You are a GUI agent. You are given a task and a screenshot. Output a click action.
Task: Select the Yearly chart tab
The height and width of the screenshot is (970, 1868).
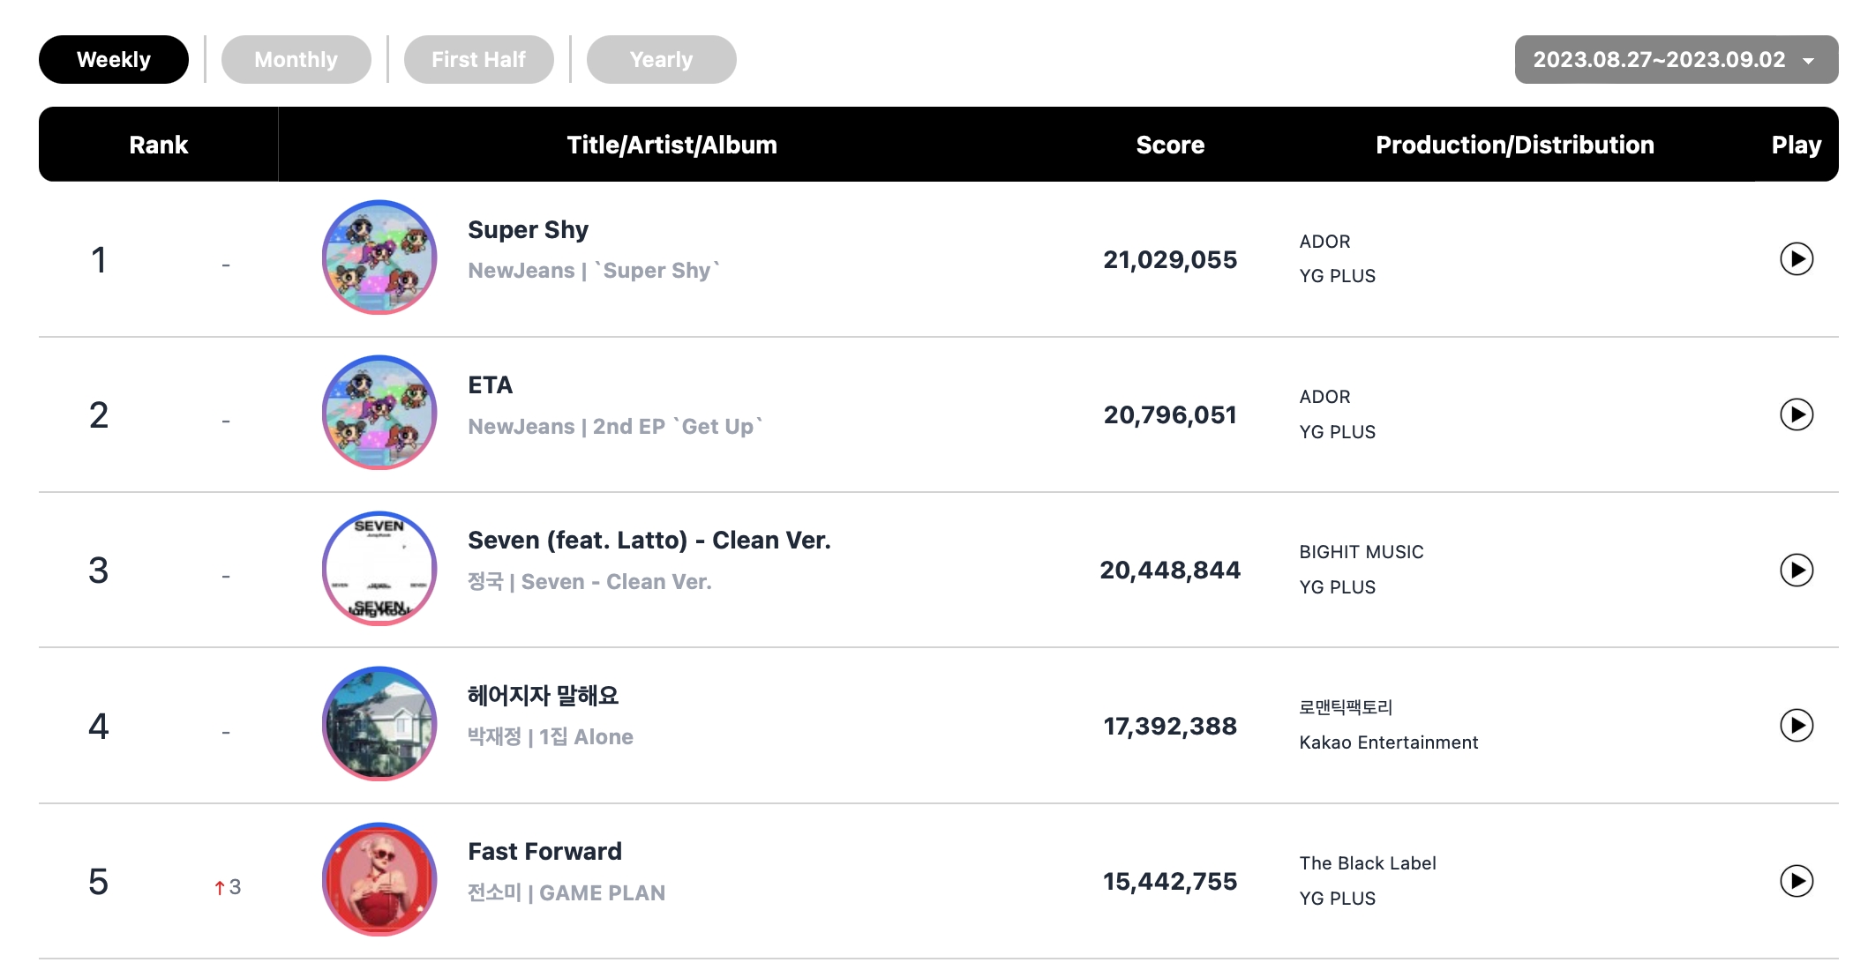pos(661,60)
